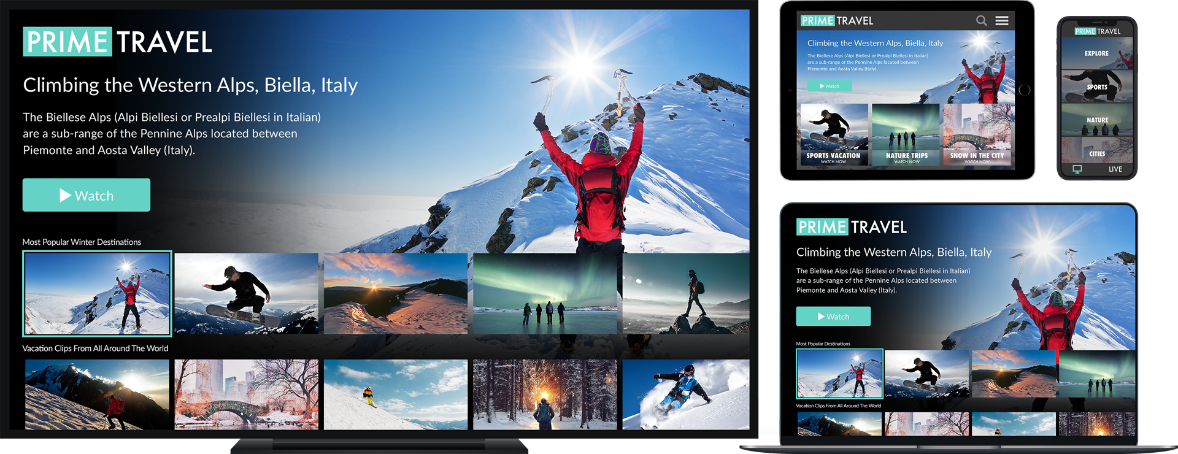This screenshot has width=1178, height=454.
Task: Select the snowboarder jump thumbnail on the laptop
Action: pos(926,373)
